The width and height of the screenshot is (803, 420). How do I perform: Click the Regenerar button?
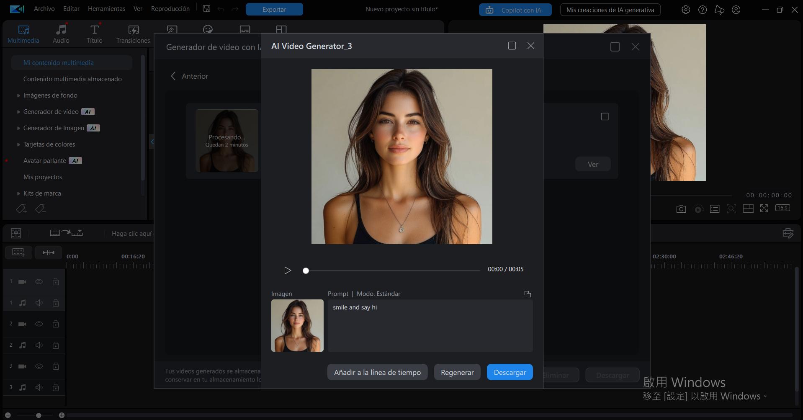pos(457,372)
